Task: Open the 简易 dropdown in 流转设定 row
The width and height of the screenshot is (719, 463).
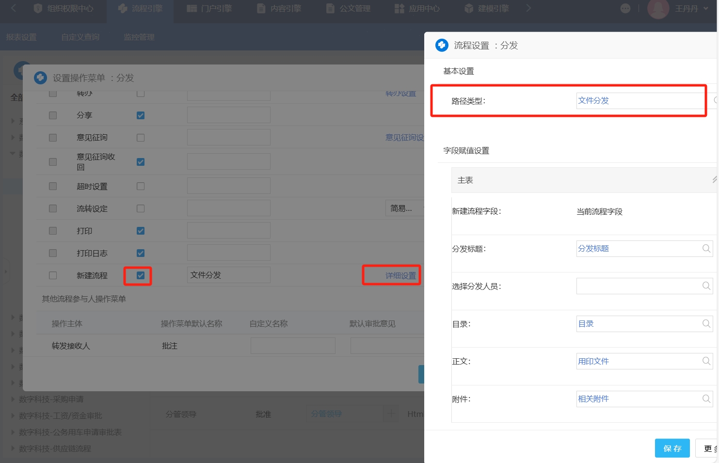Action: 405,208
